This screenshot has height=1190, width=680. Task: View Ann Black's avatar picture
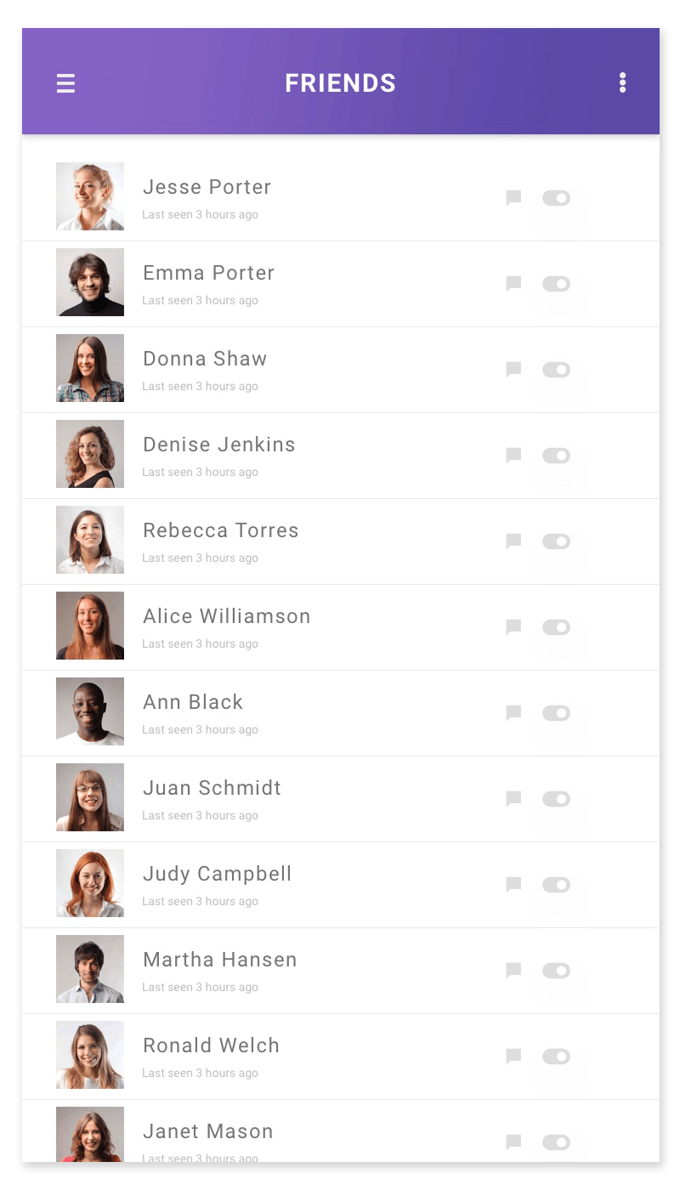pos(90,711)
